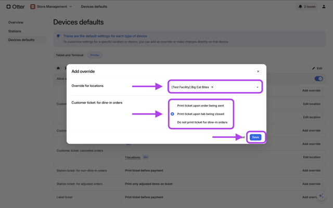
Task: Close the Add override dialog
Action: 258,71
